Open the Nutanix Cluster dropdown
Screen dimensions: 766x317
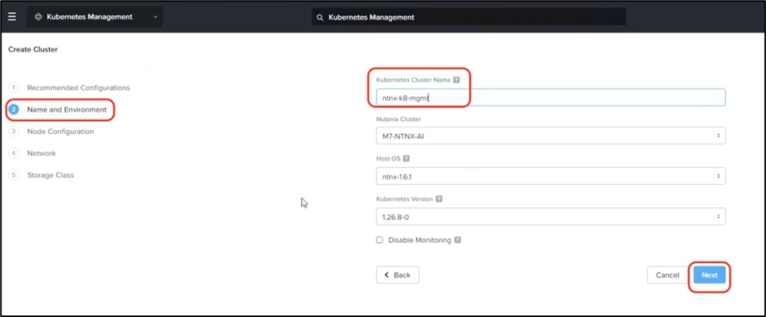click(550, 135)
